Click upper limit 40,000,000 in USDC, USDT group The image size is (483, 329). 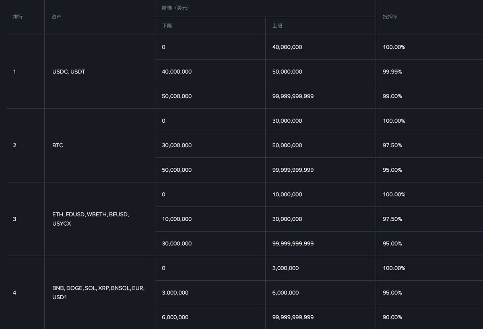tap(287, 47)
